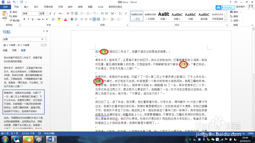255x143 pixels.
Task: Switch to 插入 Insert tab
Action: (26, 7)
